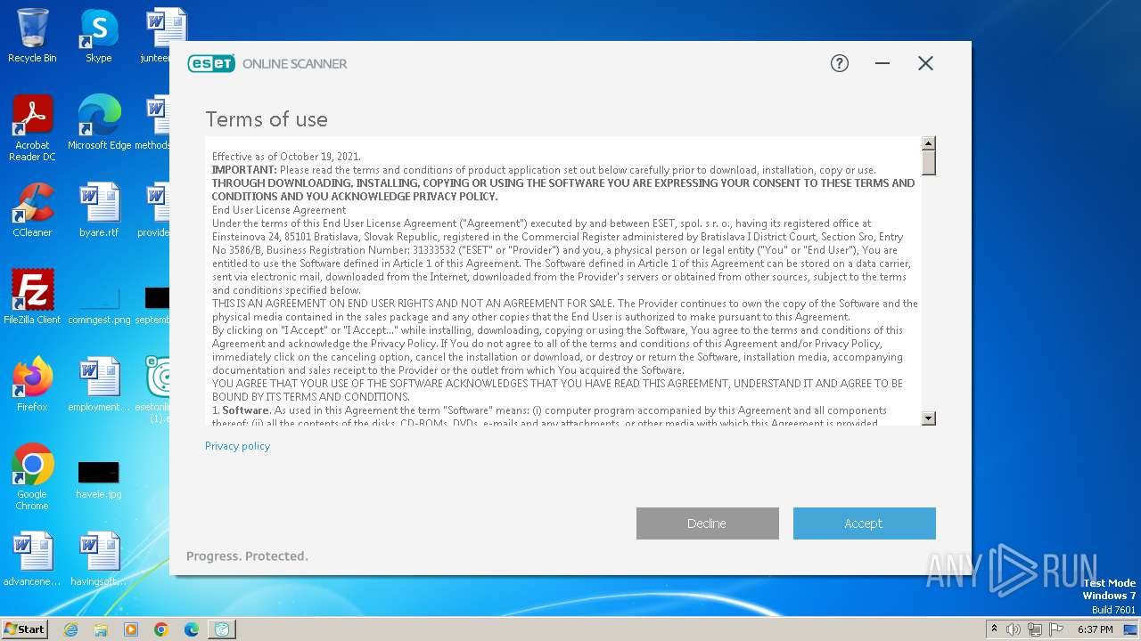1141x641 pixels.
Task: Select the Skype desktop shortcut
Action: click(x=98, y=36)
